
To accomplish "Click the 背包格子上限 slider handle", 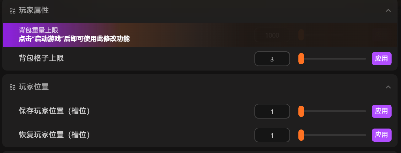I will (x=301, y=59).
